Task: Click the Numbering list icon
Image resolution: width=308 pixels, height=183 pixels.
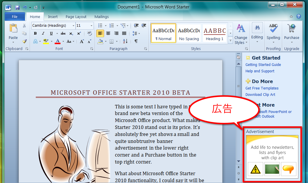Action: (x=112, y=26)
